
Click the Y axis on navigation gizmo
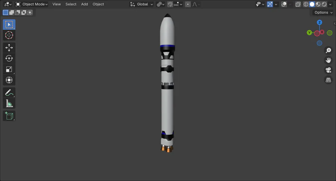pos(309,32)
